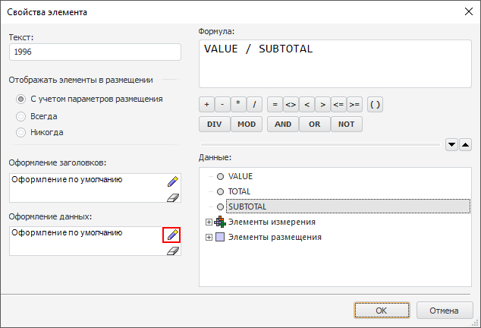Insert the MOD operator

point(247,125)
